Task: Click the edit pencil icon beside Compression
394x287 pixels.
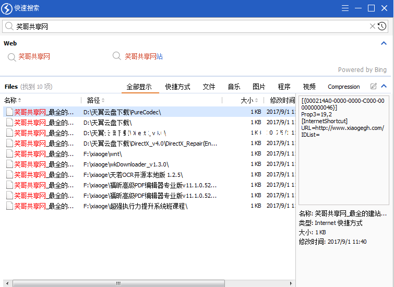Action: point(374,86)
